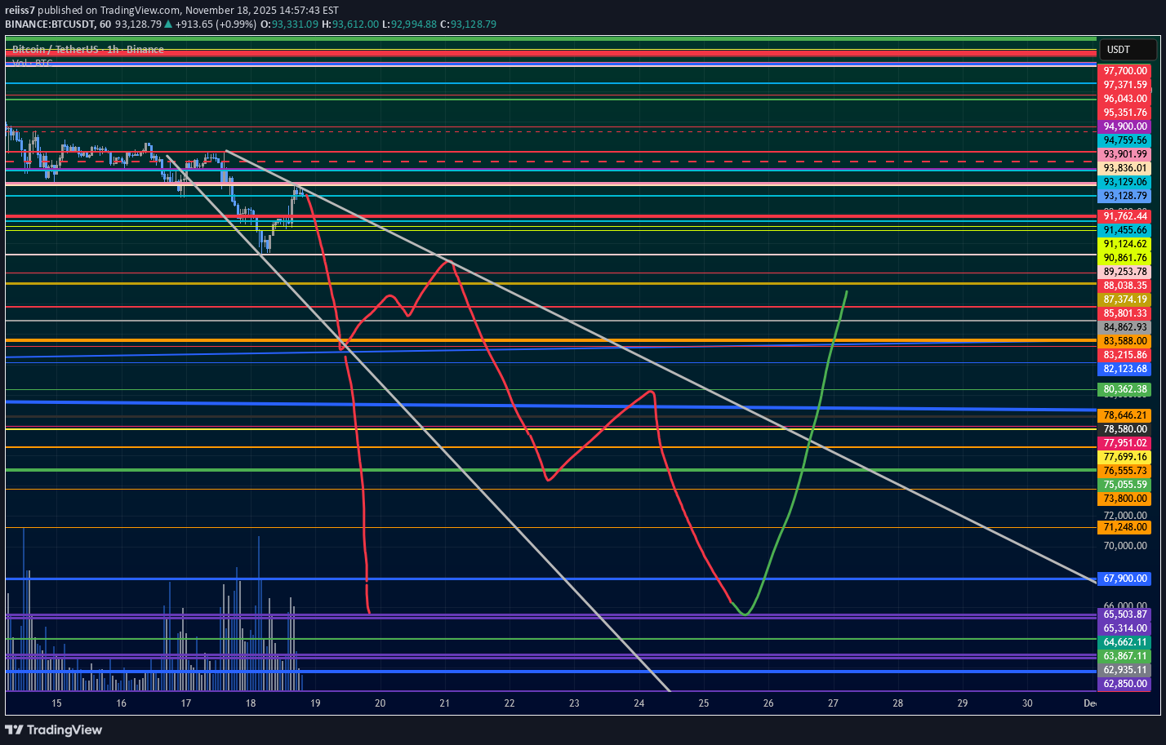Click the reiiss7 username link
The height and width of the screenshot is (745, 1166).
20,11
